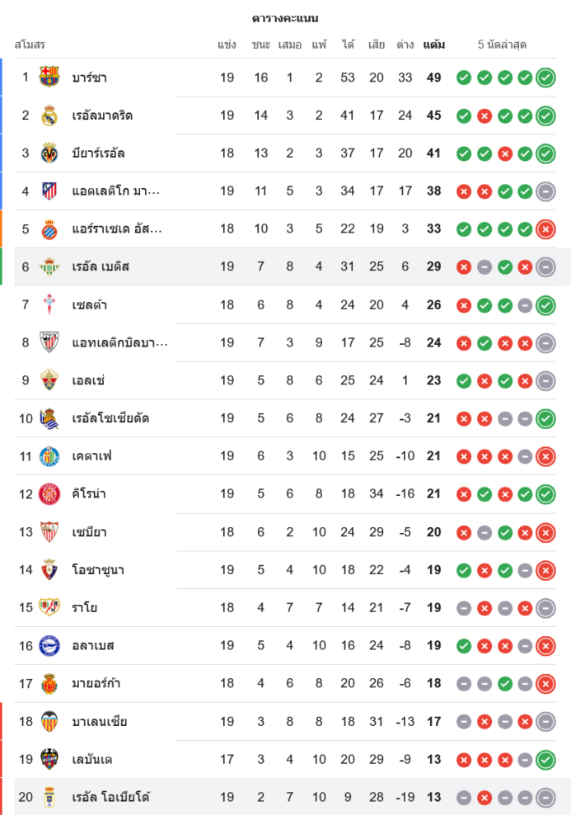Click the Villarreal yellow crest
Viewport: 571px width, 825px height.
(x=49, y=153)
